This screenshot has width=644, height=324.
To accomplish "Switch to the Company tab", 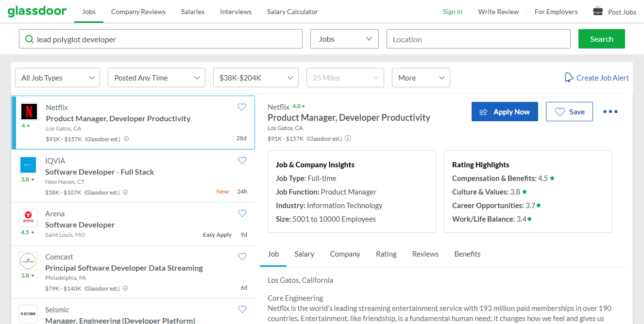I will pos(345,254).
